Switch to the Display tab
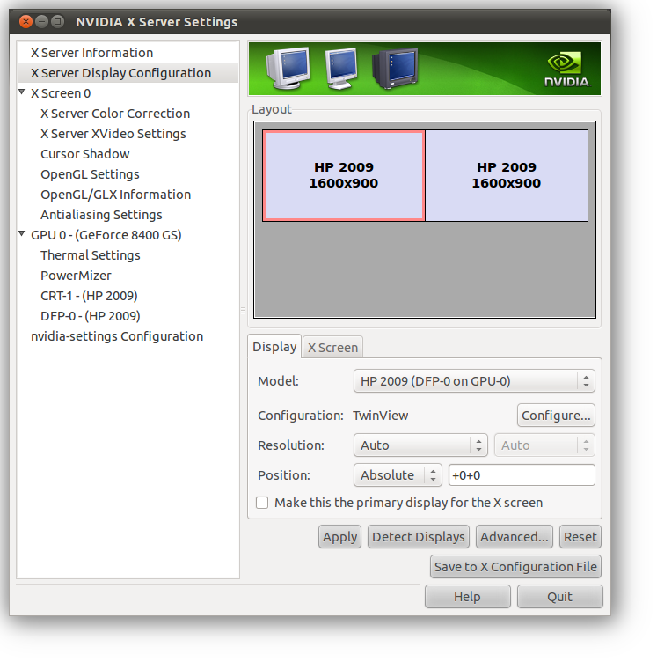657x662 pixels. click(274, 347)
